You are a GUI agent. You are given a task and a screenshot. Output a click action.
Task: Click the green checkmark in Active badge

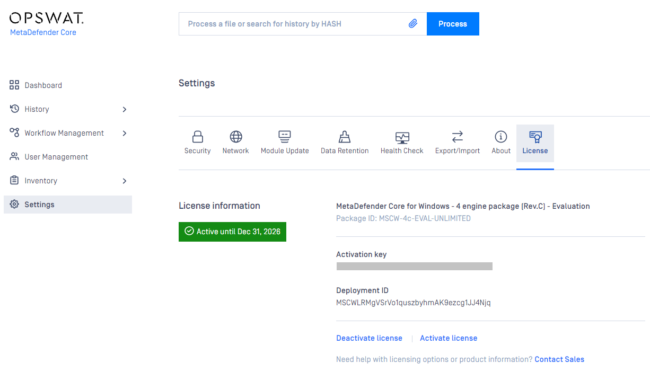pos(189,231)
